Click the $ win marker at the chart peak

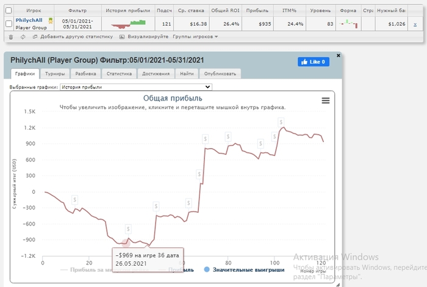(281, 122)
